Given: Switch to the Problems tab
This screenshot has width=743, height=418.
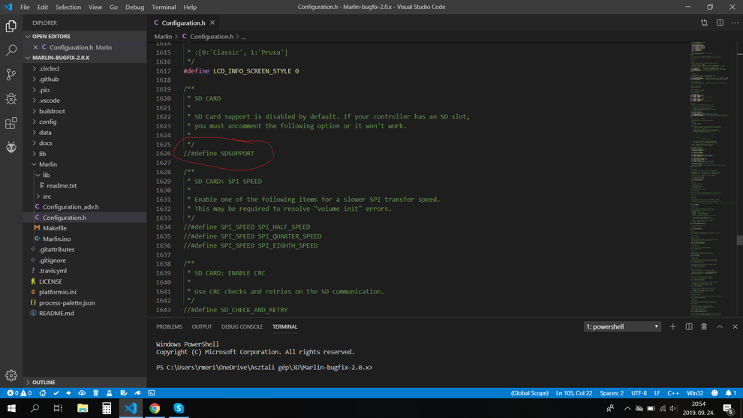Looking at the screenshot, I should [x=169, y=326].
